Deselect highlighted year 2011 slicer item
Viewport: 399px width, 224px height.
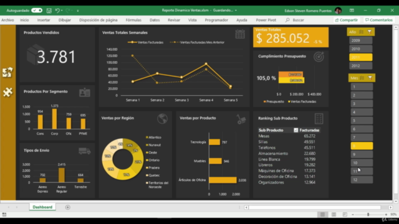tap(360, 57)
